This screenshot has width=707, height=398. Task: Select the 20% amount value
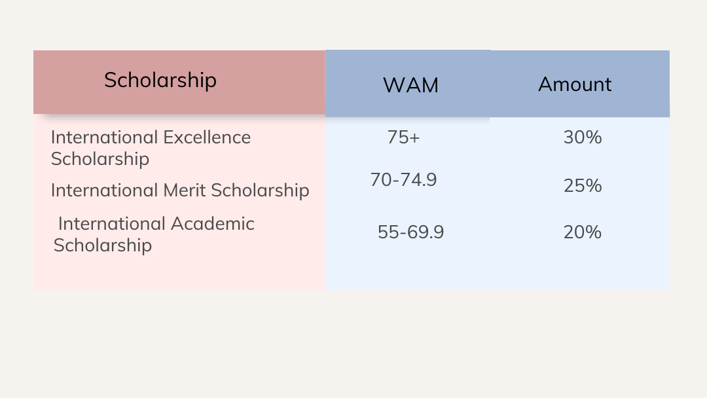(582, 232)
